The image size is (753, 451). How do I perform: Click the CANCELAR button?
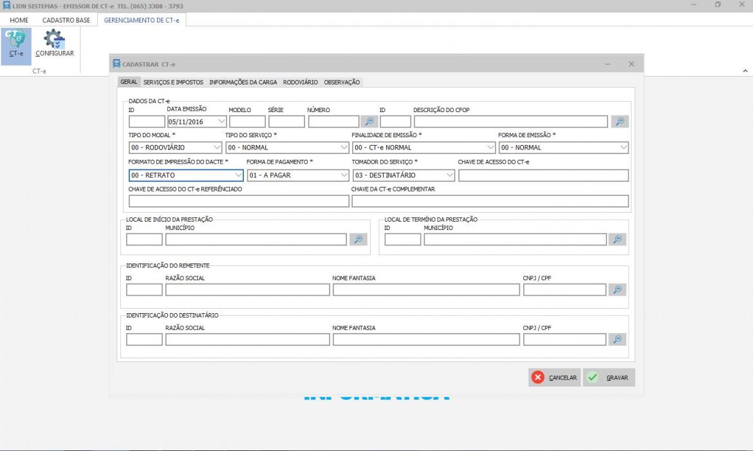tap(555, 378)
